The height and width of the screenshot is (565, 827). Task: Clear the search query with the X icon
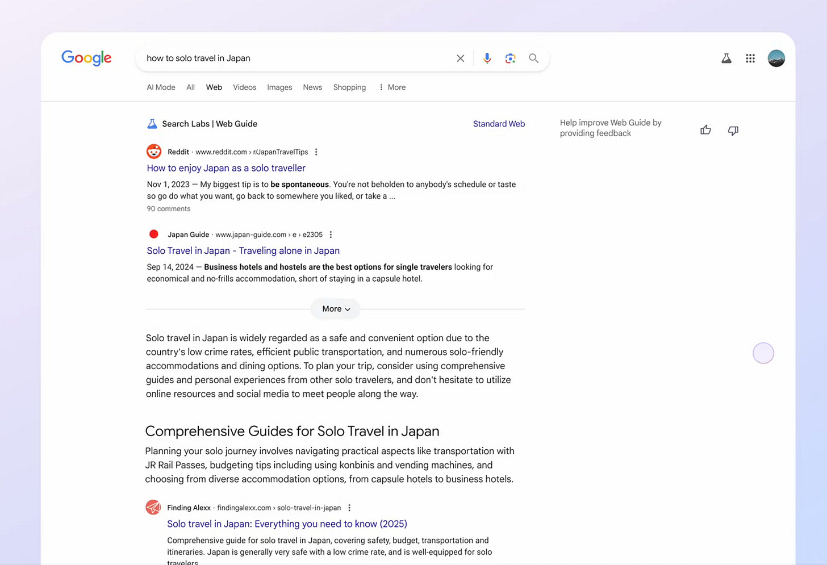click(x=461, y=58)
